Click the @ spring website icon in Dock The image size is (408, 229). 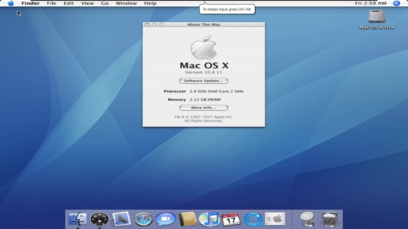coord(308,219)
